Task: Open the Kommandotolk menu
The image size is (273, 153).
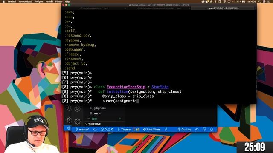Action: (26, 2)
